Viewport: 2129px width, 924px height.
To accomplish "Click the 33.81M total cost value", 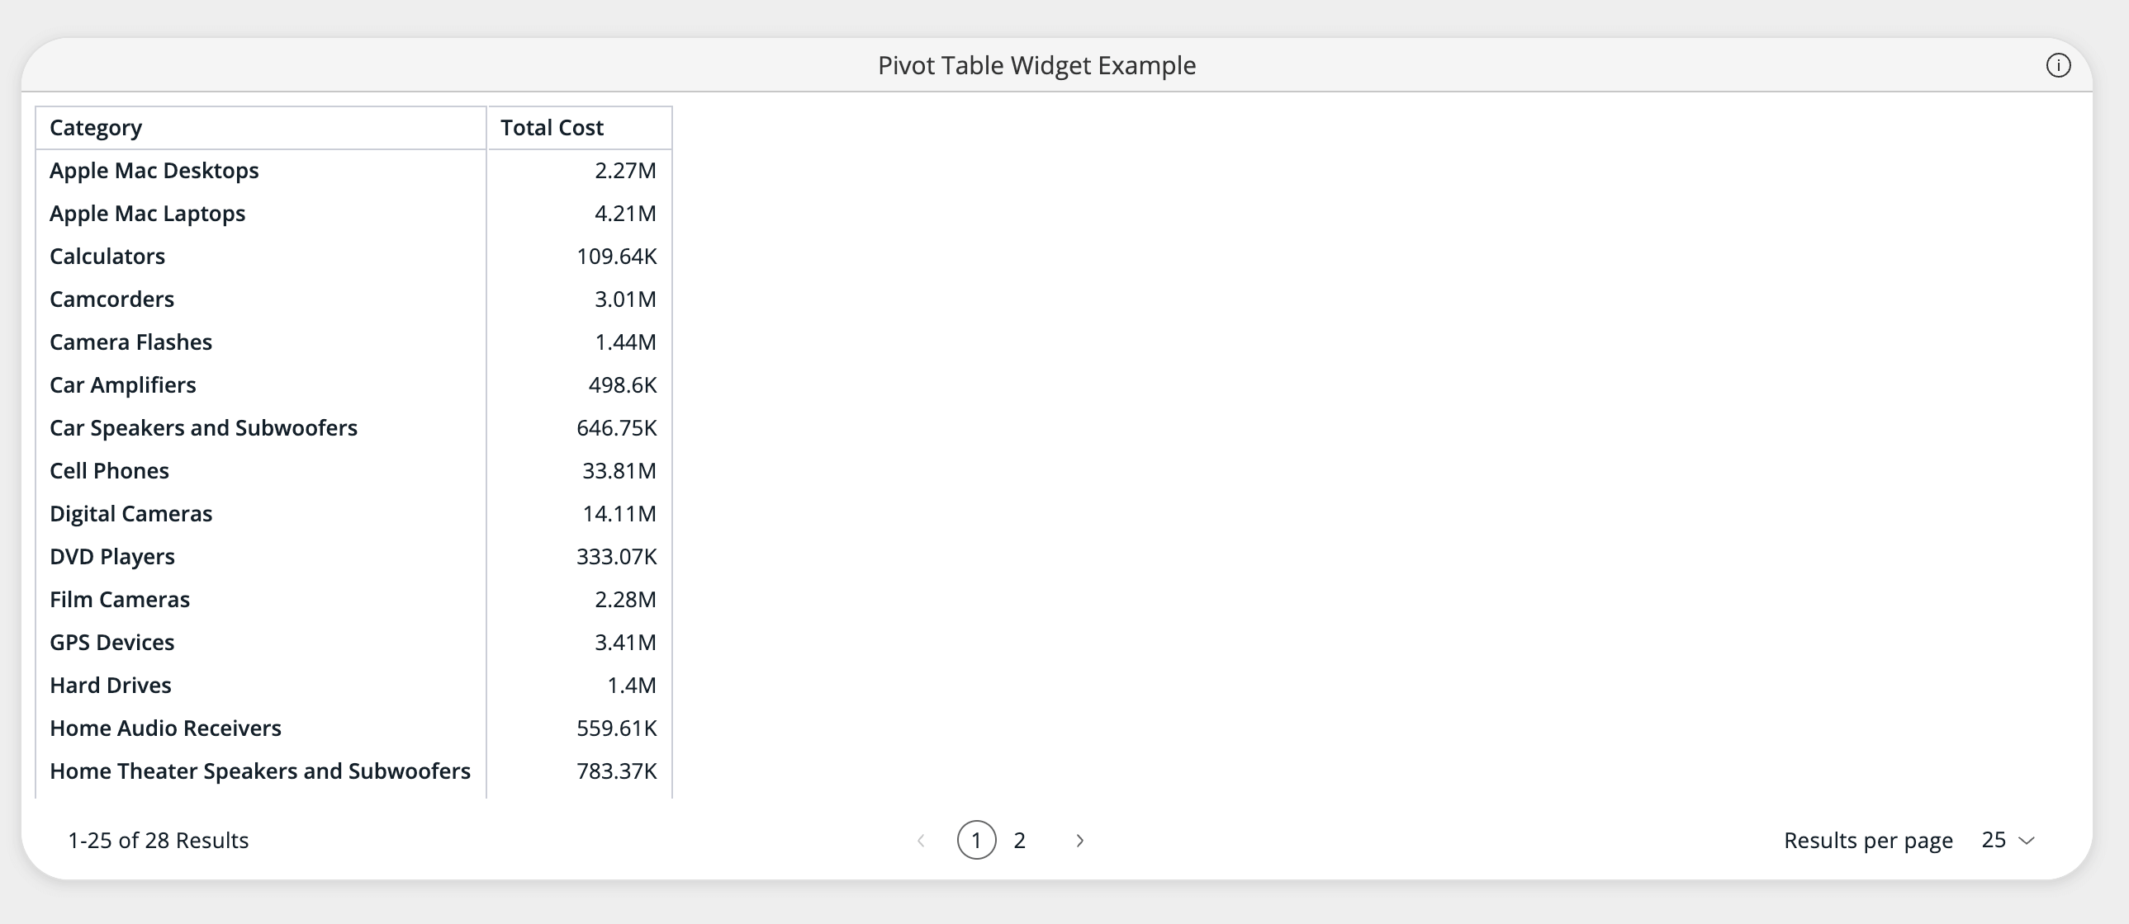I will (619, 471).
